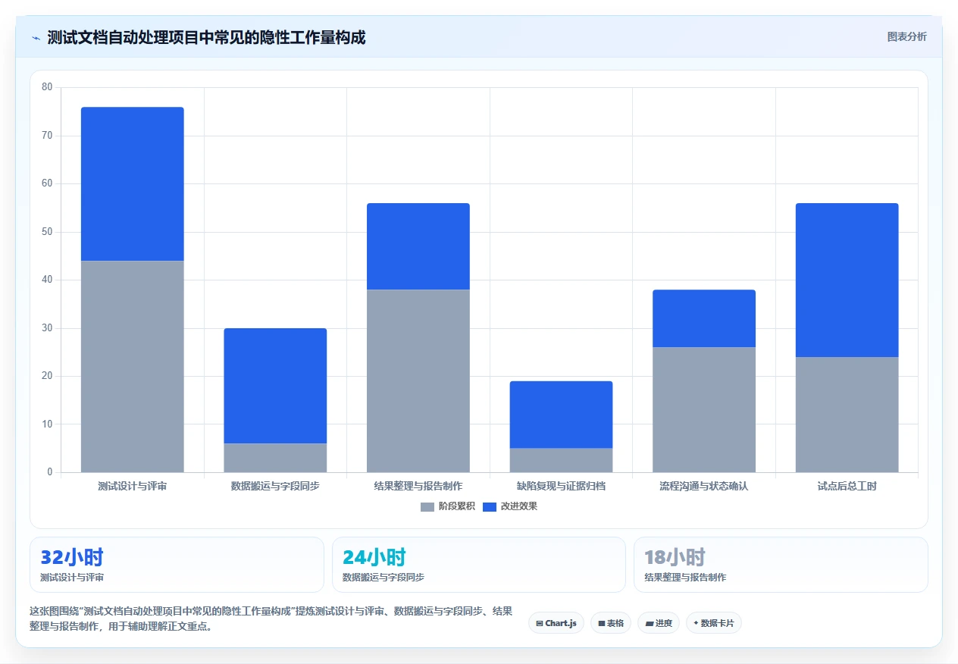958x664 pixels.
Task: Click the 数据搬运与字段同步 x-axis label
Action: [x=275, y=486]
